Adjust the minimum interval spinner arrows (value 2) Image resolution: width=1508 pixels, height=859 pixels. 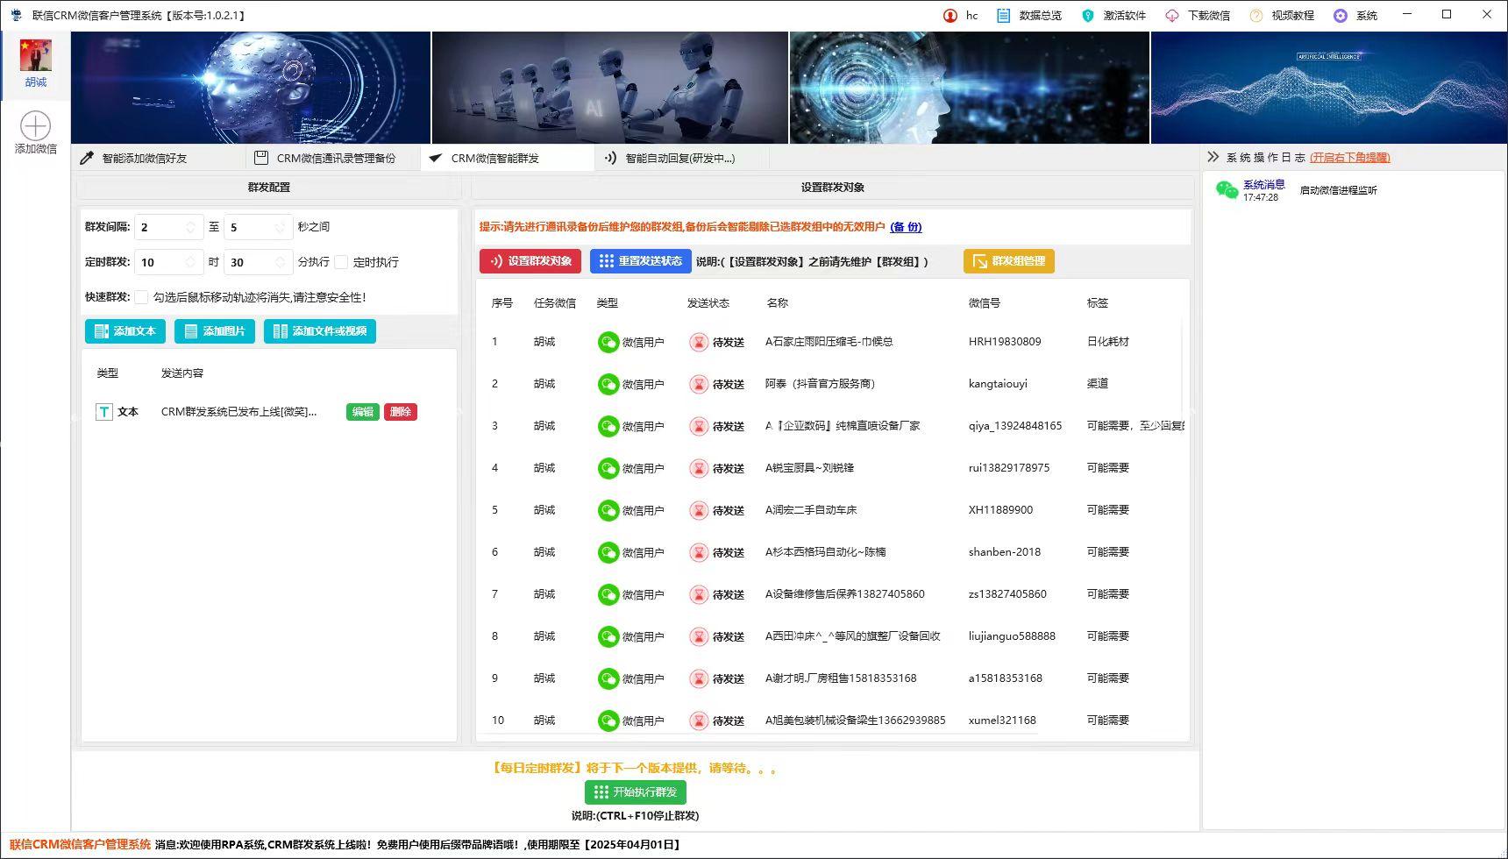click(190, 227)
